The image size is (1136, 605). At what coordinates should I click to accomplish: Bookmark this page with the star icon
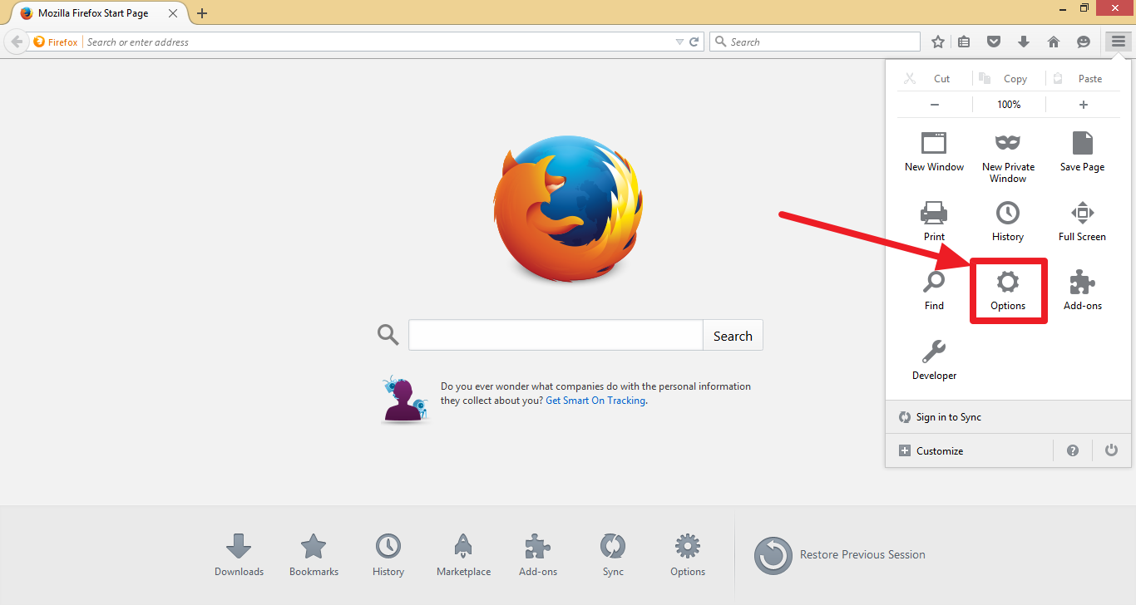coord(938,42)
